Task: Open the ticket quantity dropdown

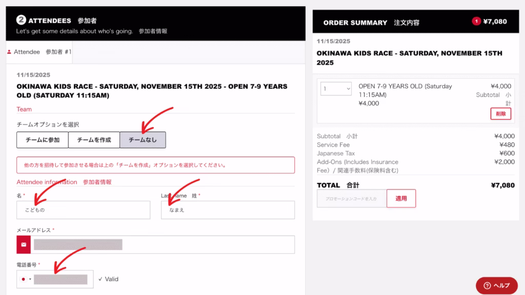Action: (x=336, y=89)
